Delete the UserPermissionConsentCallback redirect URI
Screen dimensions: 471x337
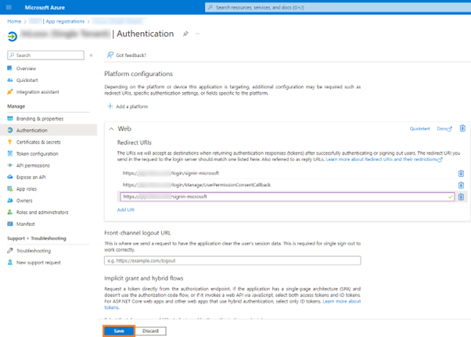click(461, 185)
